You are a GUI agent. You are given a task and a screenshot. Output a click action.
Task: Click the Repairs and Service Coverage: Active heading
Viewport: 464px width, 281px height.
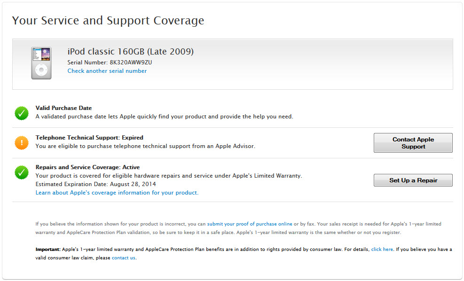[87, 167]
